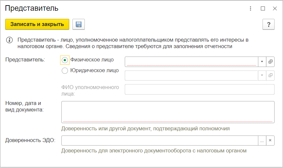Expand the physical person dropdown list
The image size is (283, 168).
[x=262, y=61]
